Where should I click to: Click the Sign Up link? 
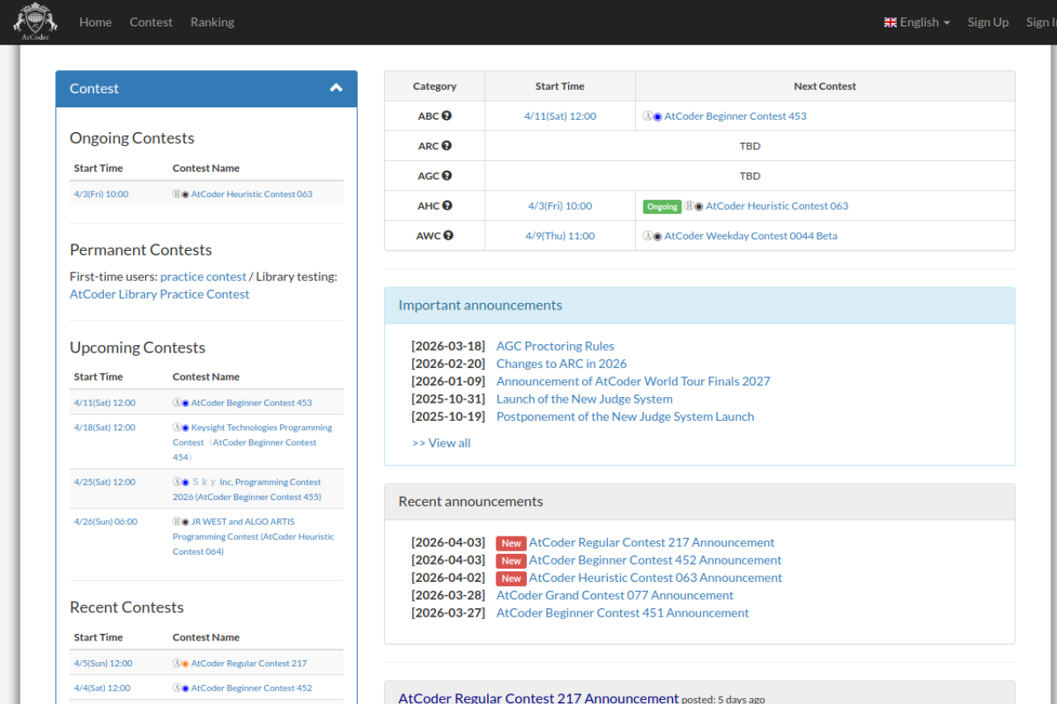(988, 22)
